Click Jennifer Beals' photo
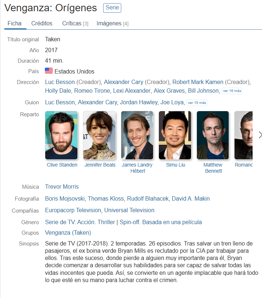The height and width of the screenshot is (298, 262). pos(100,135)
